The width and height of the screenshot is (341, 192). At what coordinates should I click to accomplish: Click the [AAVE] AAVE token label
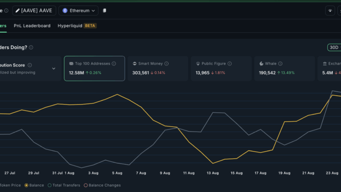pyautogui.click(x=37, y=11)
